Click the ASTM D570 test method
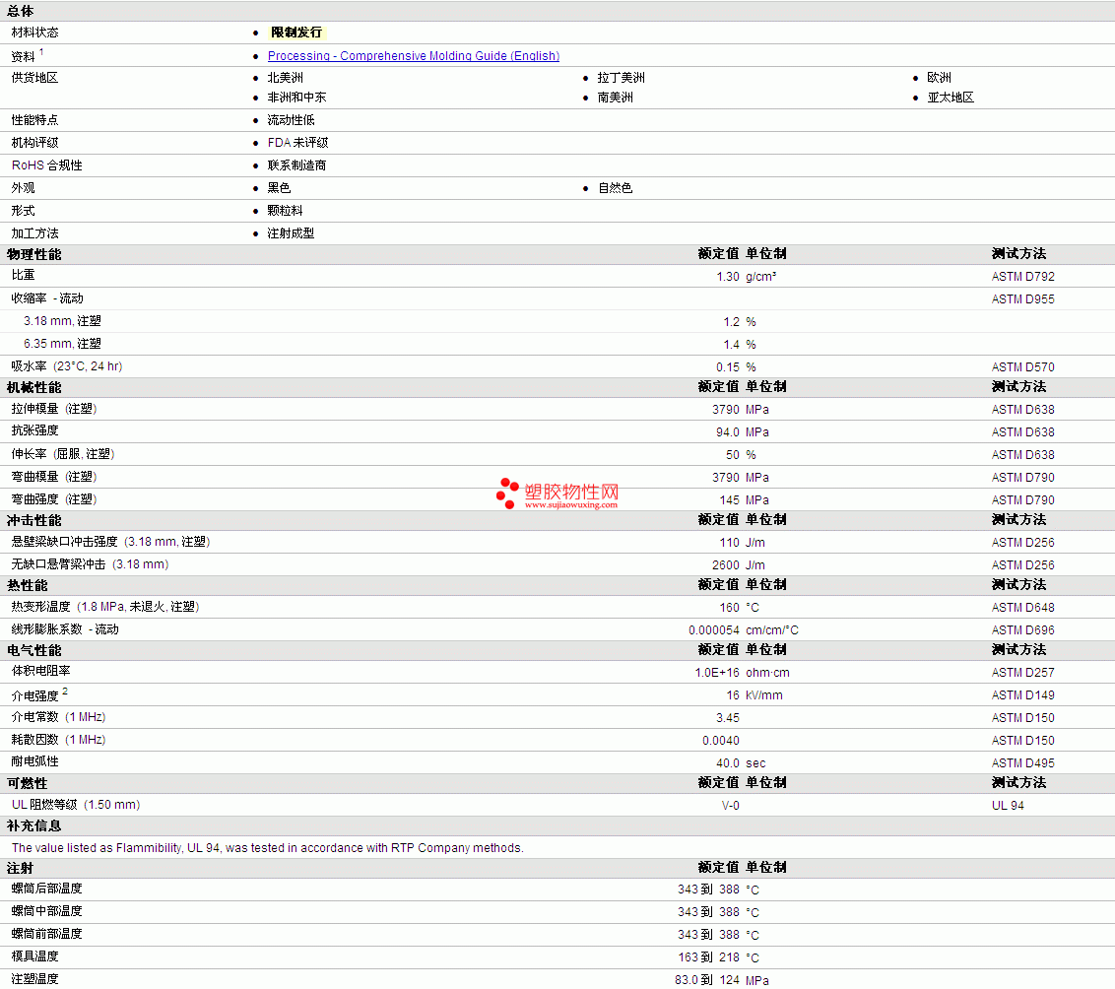 pos(1022,367)
